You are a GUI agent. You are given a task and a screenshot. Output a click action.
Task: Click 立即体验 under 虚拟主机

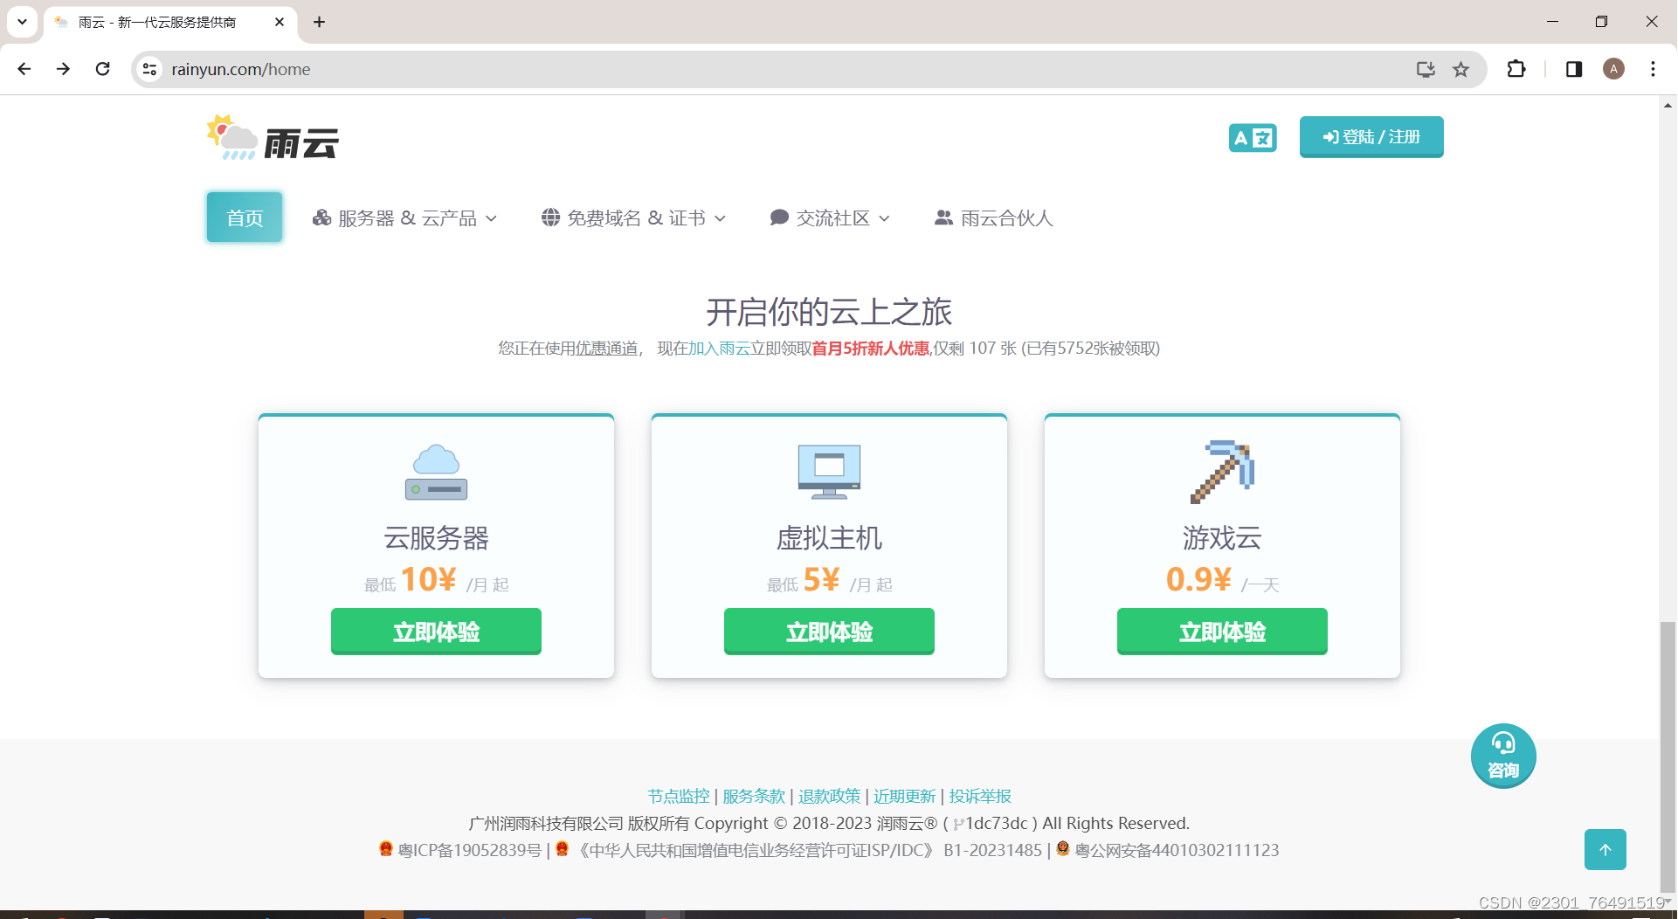[829, 632]
